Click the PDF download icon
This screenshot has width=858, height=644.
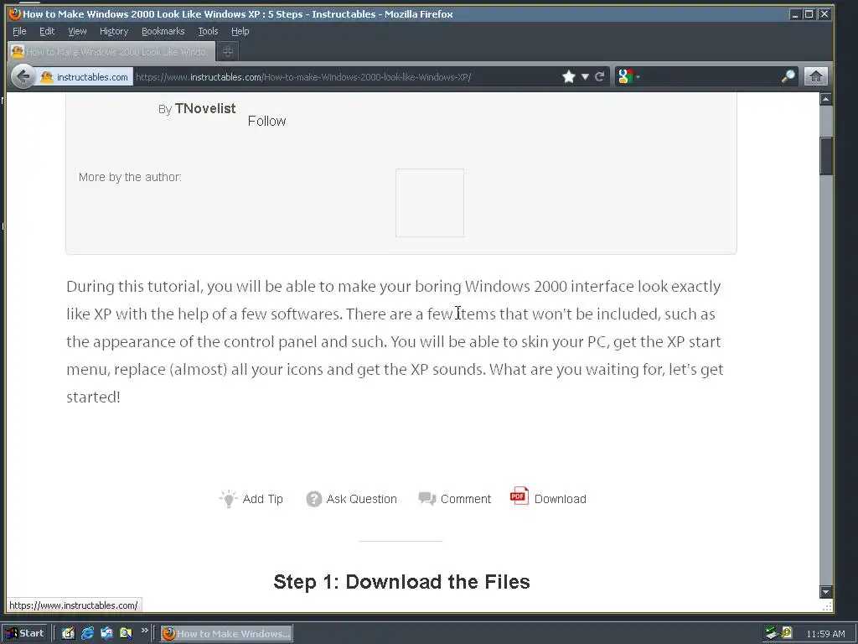coord(519,496)
